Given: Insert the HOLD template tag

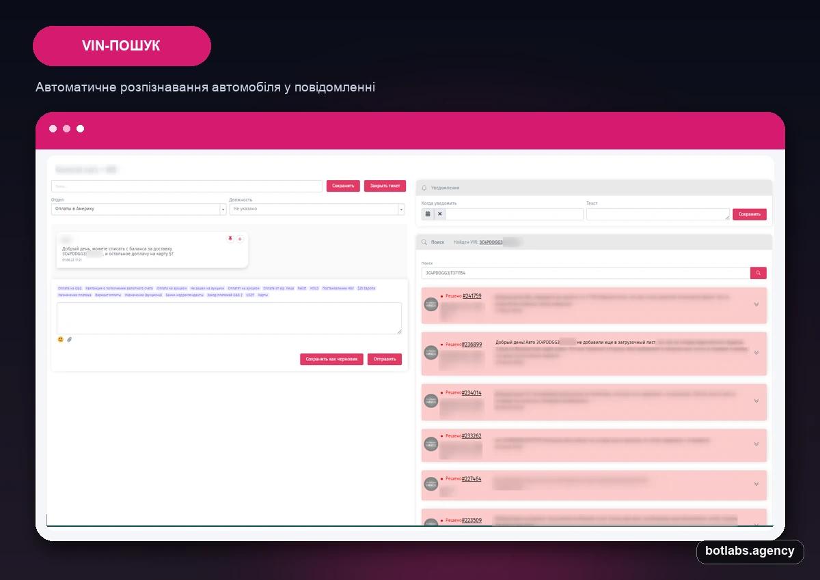Looking at the screenshot, I should tap(314, 288).
